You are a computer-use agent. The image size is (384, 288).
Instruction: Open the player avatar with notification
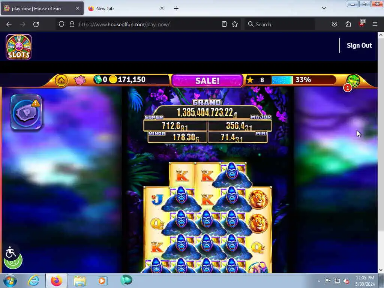pos(353,81)
